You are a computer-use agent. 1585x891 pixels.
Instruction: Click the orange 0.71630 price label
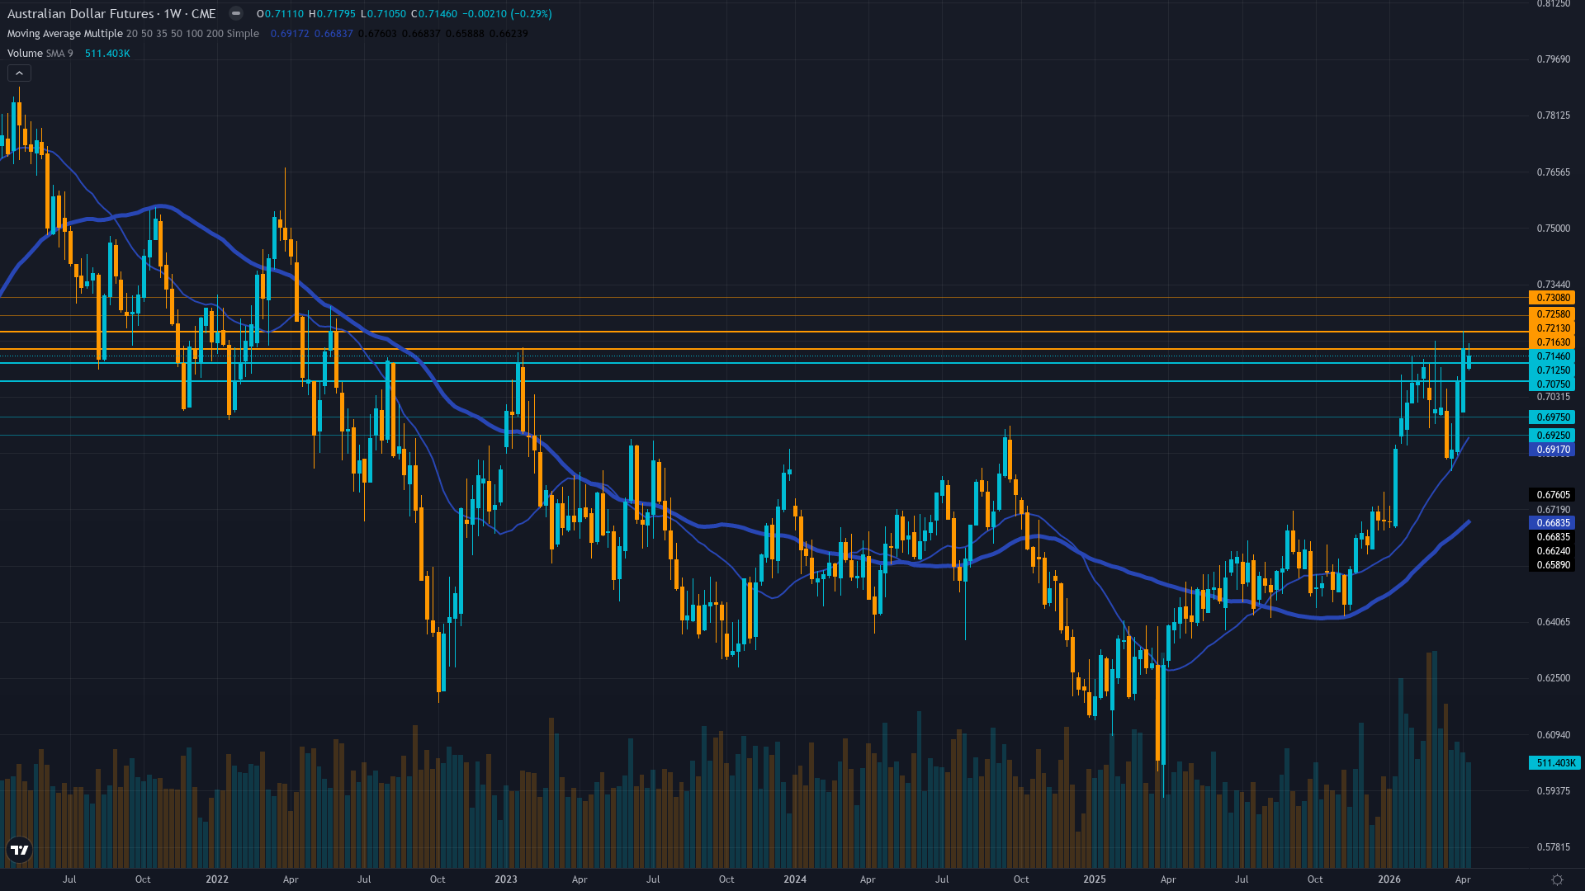1552,342
